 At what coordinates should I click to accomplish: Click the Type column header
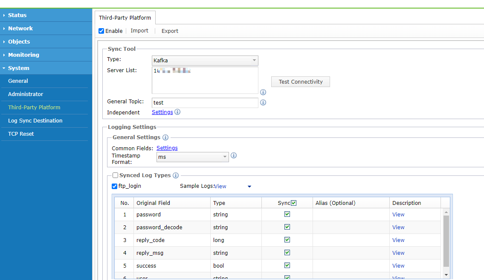pos(236,203)
